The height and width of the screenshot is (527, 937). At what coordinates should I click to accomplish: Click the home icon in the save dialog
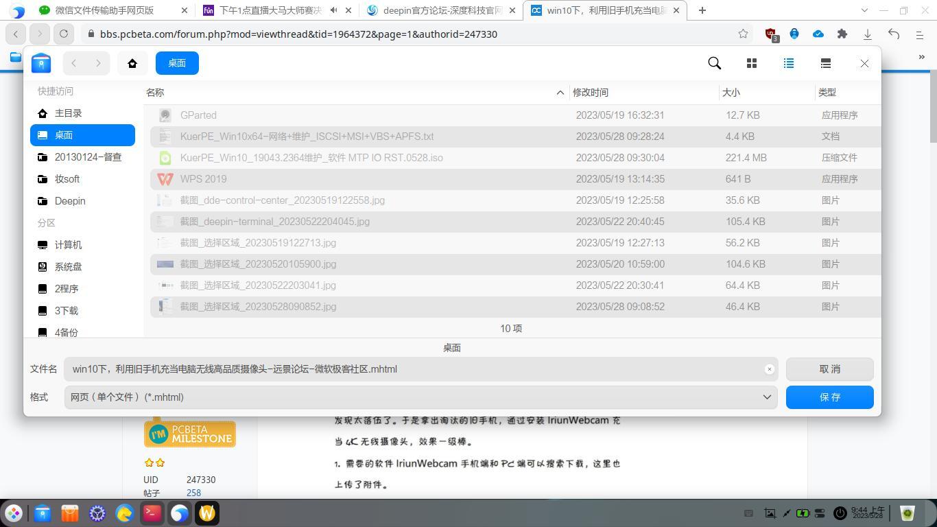pyautogui.click(x=132, y=63)
